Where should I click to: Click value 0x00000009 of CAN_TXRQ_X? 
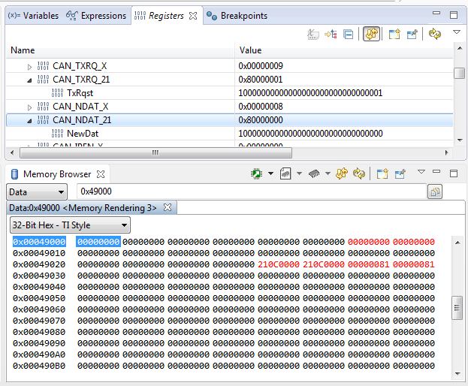[261, 66]
